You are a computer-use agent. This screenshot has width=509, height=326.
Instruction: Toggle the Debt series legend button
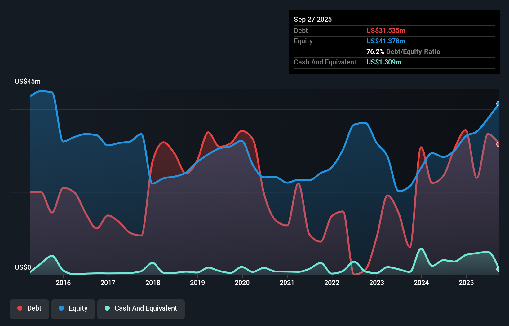pyautogui.click(x=29, y=309)
